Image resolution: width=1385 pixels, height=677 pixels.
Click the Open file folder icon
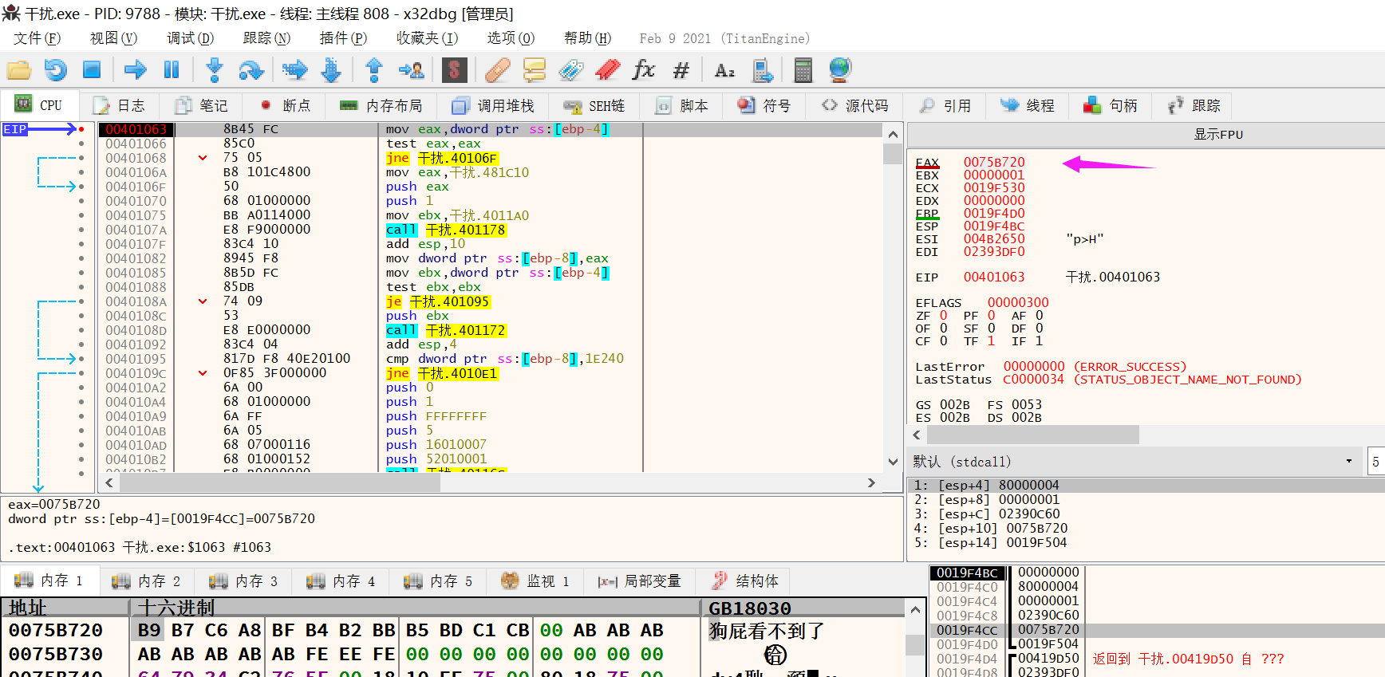click(x=19, y=70)
